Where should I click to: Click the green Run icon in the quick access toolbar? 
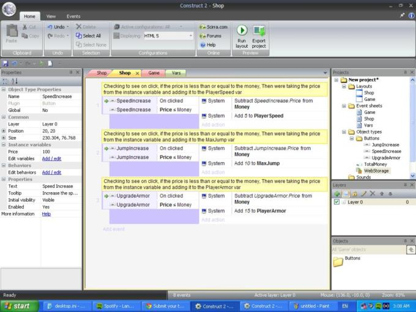pos(42,64)
